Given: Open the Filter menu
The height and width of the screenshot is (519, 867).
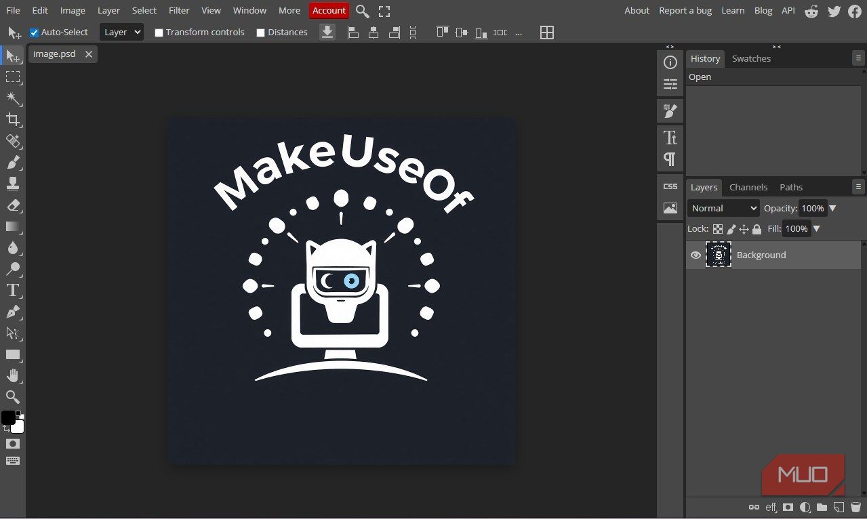Looking at the screenshot, I should (x=179, y=10).
